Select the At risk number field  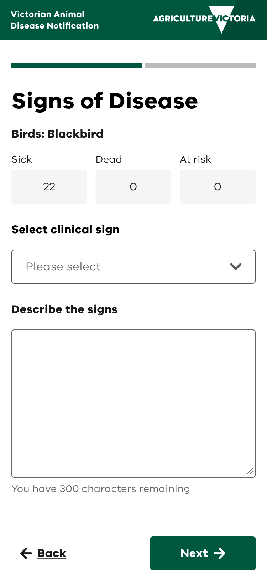218,186
